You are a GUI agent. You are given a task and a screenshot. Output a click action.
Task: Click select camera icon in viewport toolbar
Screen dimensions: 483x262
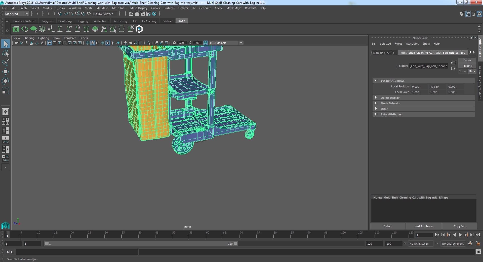(x=17, y=43)
